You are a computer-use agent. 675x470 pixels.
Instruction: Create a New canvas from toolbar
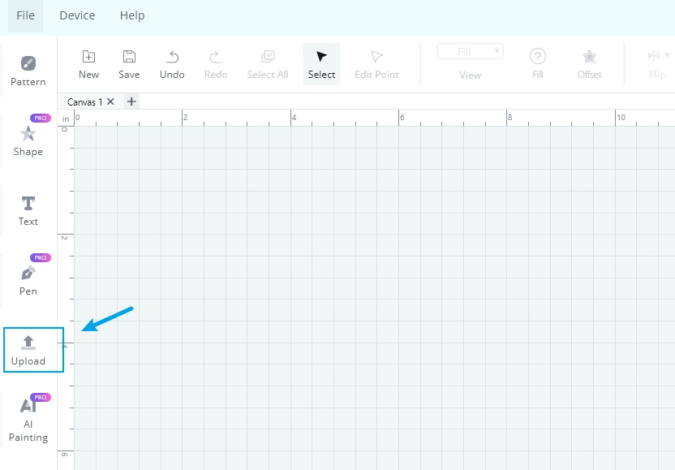(88, 64)
